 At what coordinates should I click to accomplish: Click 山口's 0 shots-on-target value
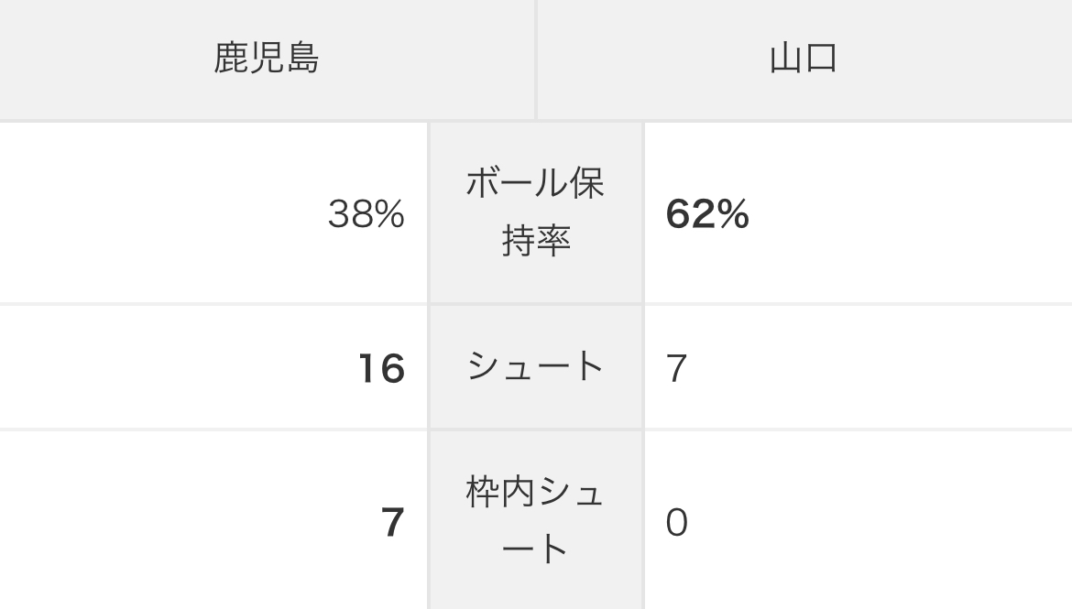click(x=677, y=523)
